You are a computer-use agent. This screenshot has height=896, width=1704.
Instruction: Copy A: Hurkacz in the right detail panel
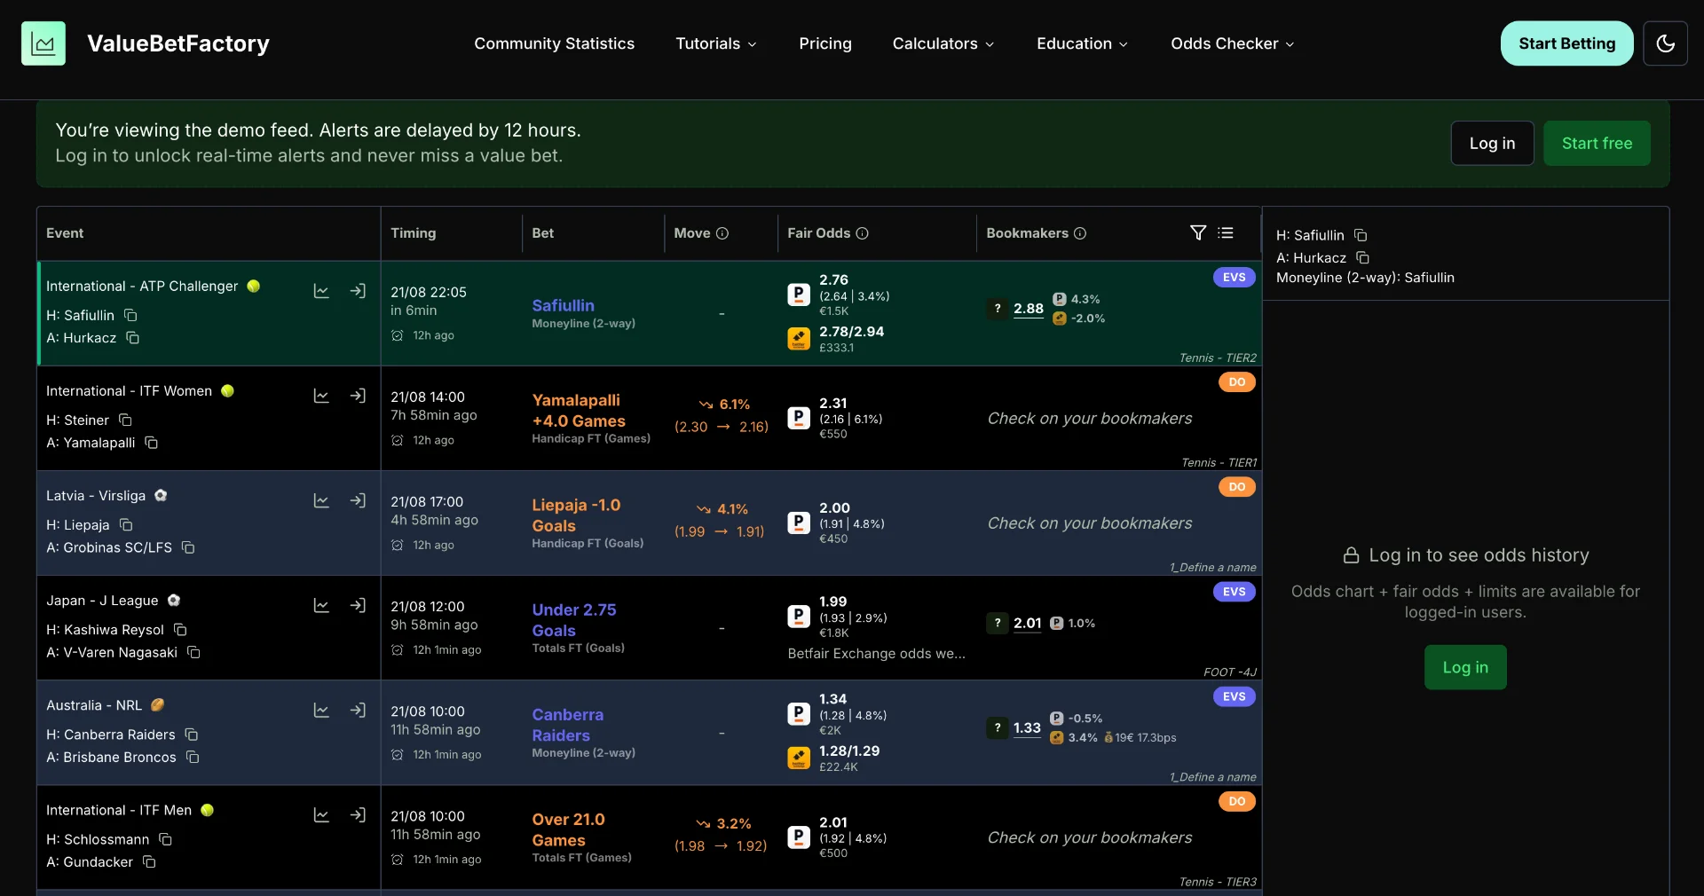click(1362, 258)
